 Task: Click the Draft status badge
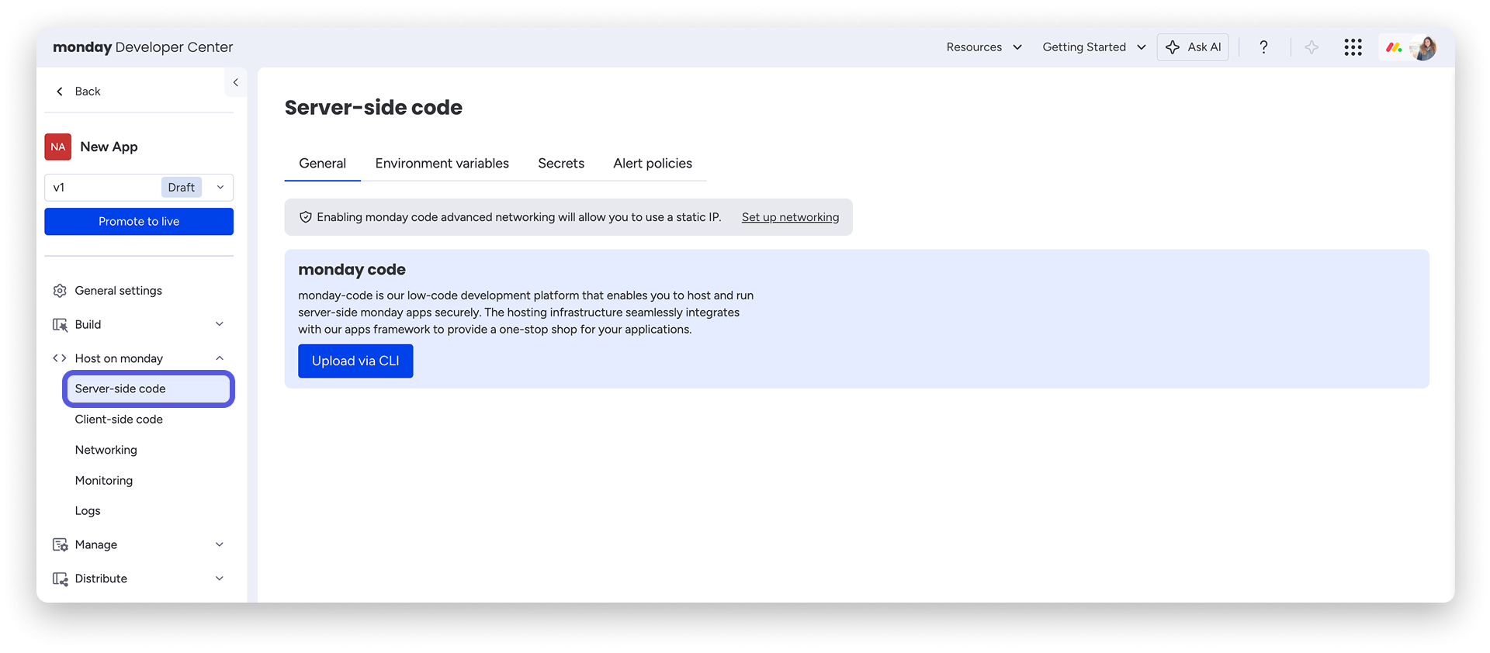coord(182,188)
